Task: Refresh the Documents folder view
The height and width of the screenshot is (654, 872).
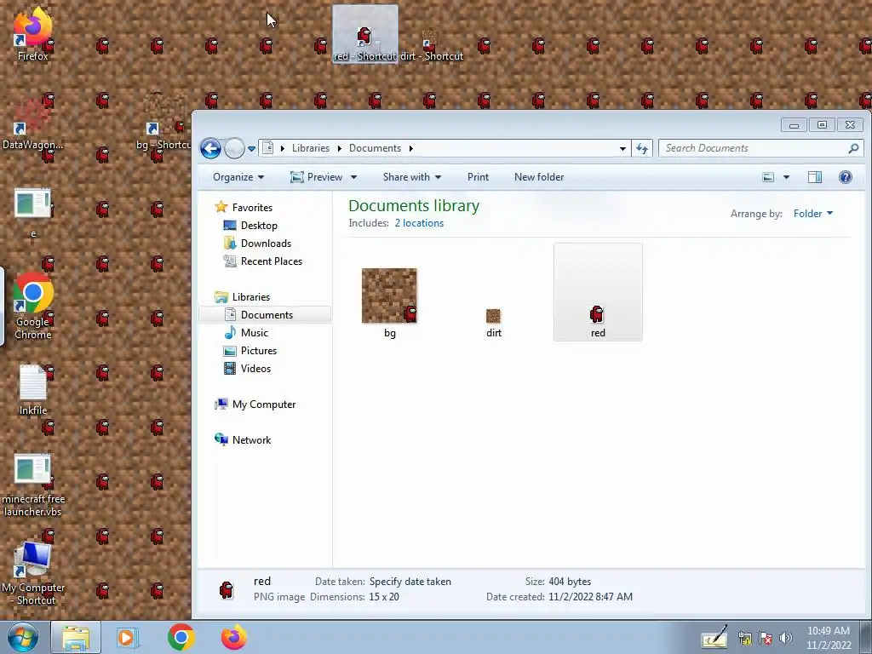Action: coord(642,148)
